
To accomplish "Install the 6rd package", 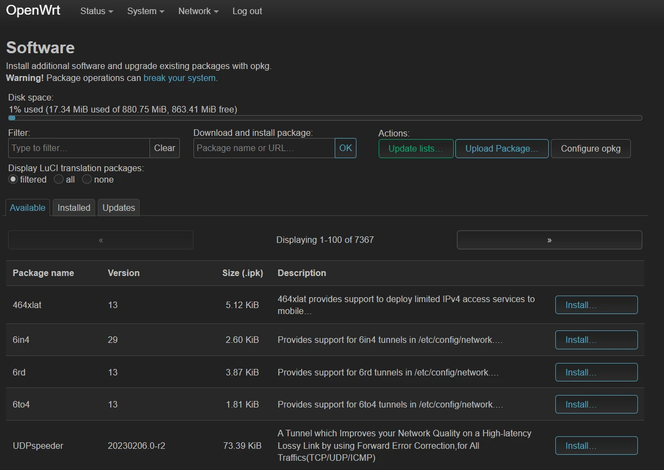I will (597, 372).
